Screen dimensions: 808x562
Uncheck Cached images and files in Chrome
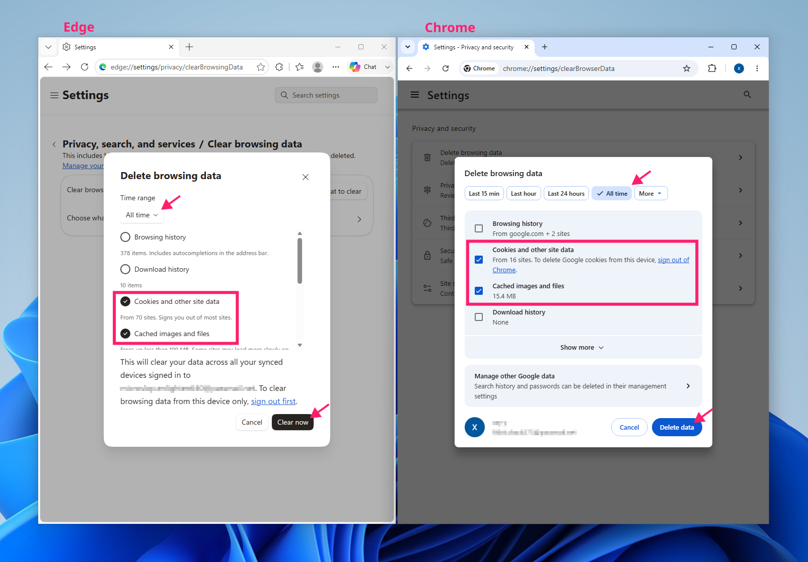tap(479, 291)
